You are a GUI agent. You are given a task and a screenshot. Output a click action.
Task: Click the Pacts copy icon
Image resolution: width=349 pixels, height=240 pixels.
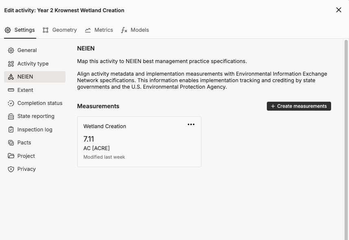11,143
